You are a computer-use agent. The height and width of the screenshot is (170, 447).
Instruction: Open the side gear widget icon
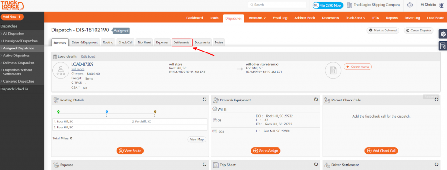click(443, 34)
